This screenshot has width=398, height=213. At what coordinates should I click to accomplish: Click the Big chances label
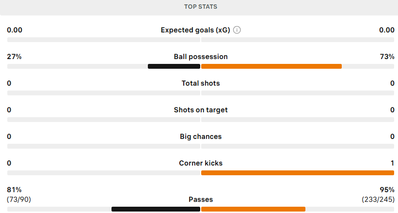click(201, 137)
